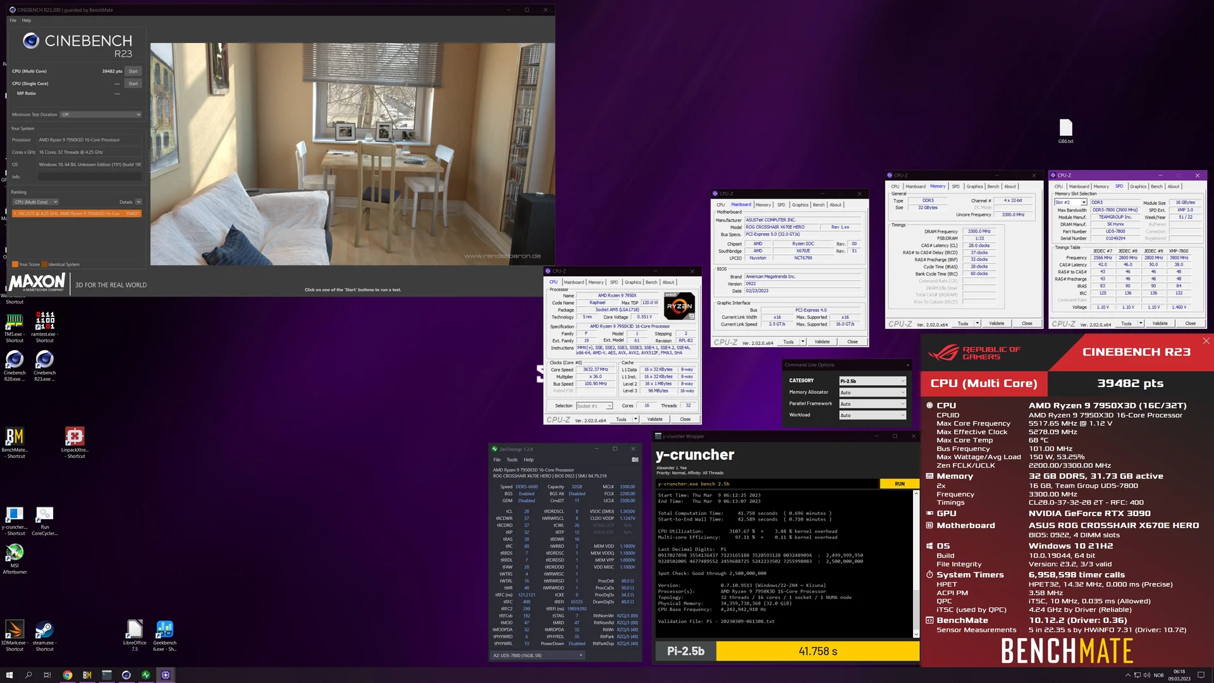Start the CPU (Multi Core) test
Screen dimensions: 1214x683
click(133, 71)
